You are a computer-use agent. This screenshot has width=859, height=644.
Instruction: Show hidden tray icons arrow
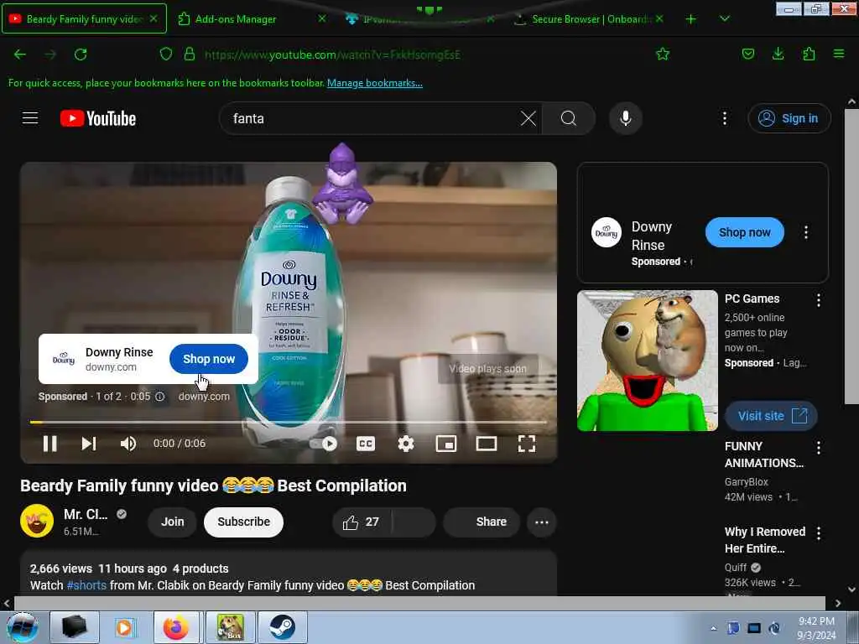(713, 628)
